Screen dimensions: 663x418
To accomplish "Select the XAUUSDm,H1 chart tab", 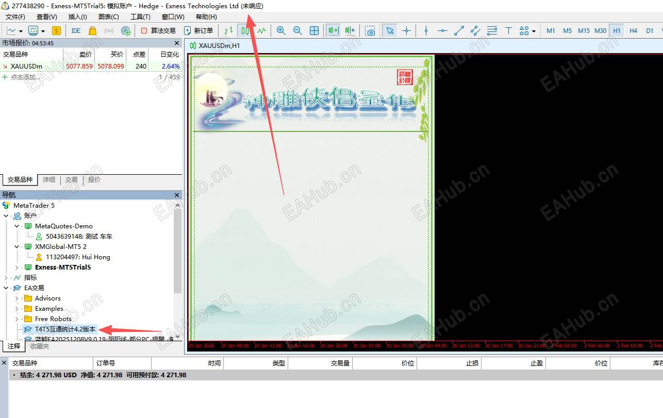I will click(215, 45).
